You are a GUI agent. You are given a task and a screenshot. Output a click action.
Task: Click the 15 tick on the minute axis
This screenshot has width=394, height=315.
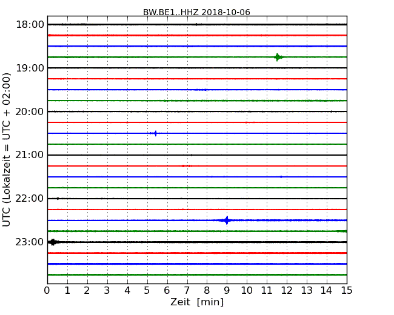[347, 290]
